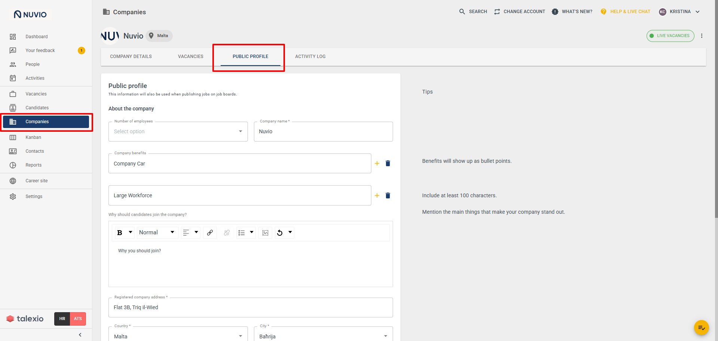Open the Number of employees dropdown
The height and width of the screenshot is (341, 718).
(x=178, y=131)
